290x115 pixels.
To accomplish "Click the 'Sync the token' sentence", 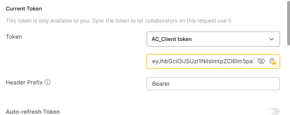I will [x=162, y=21].
